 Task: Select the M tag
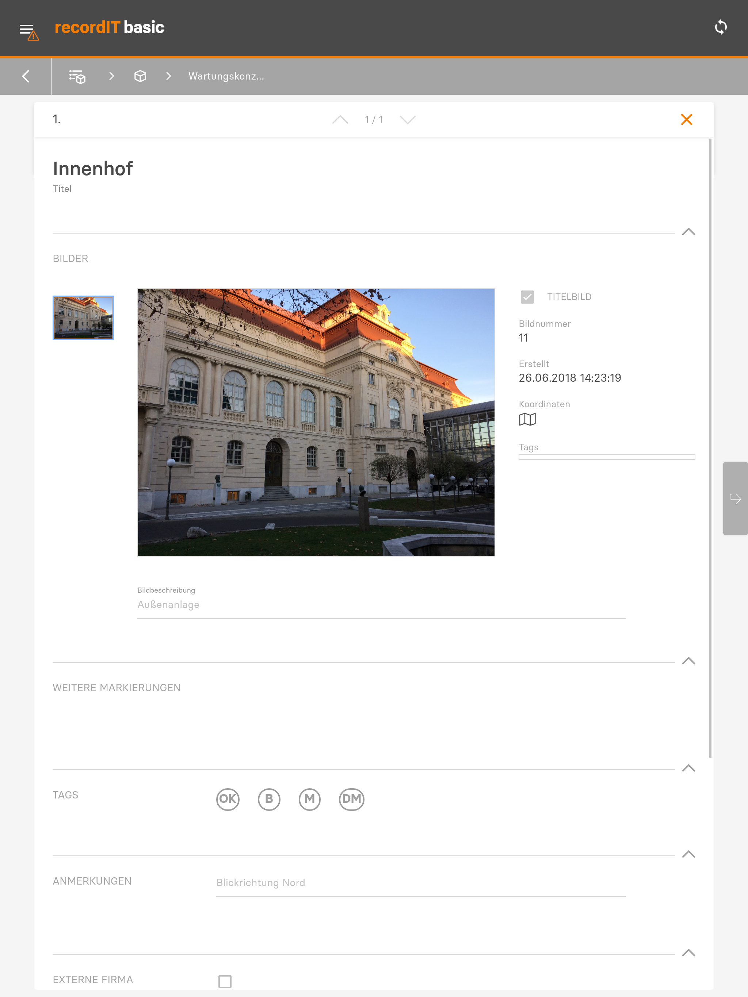pyautogui.click(x=309, y=799)
